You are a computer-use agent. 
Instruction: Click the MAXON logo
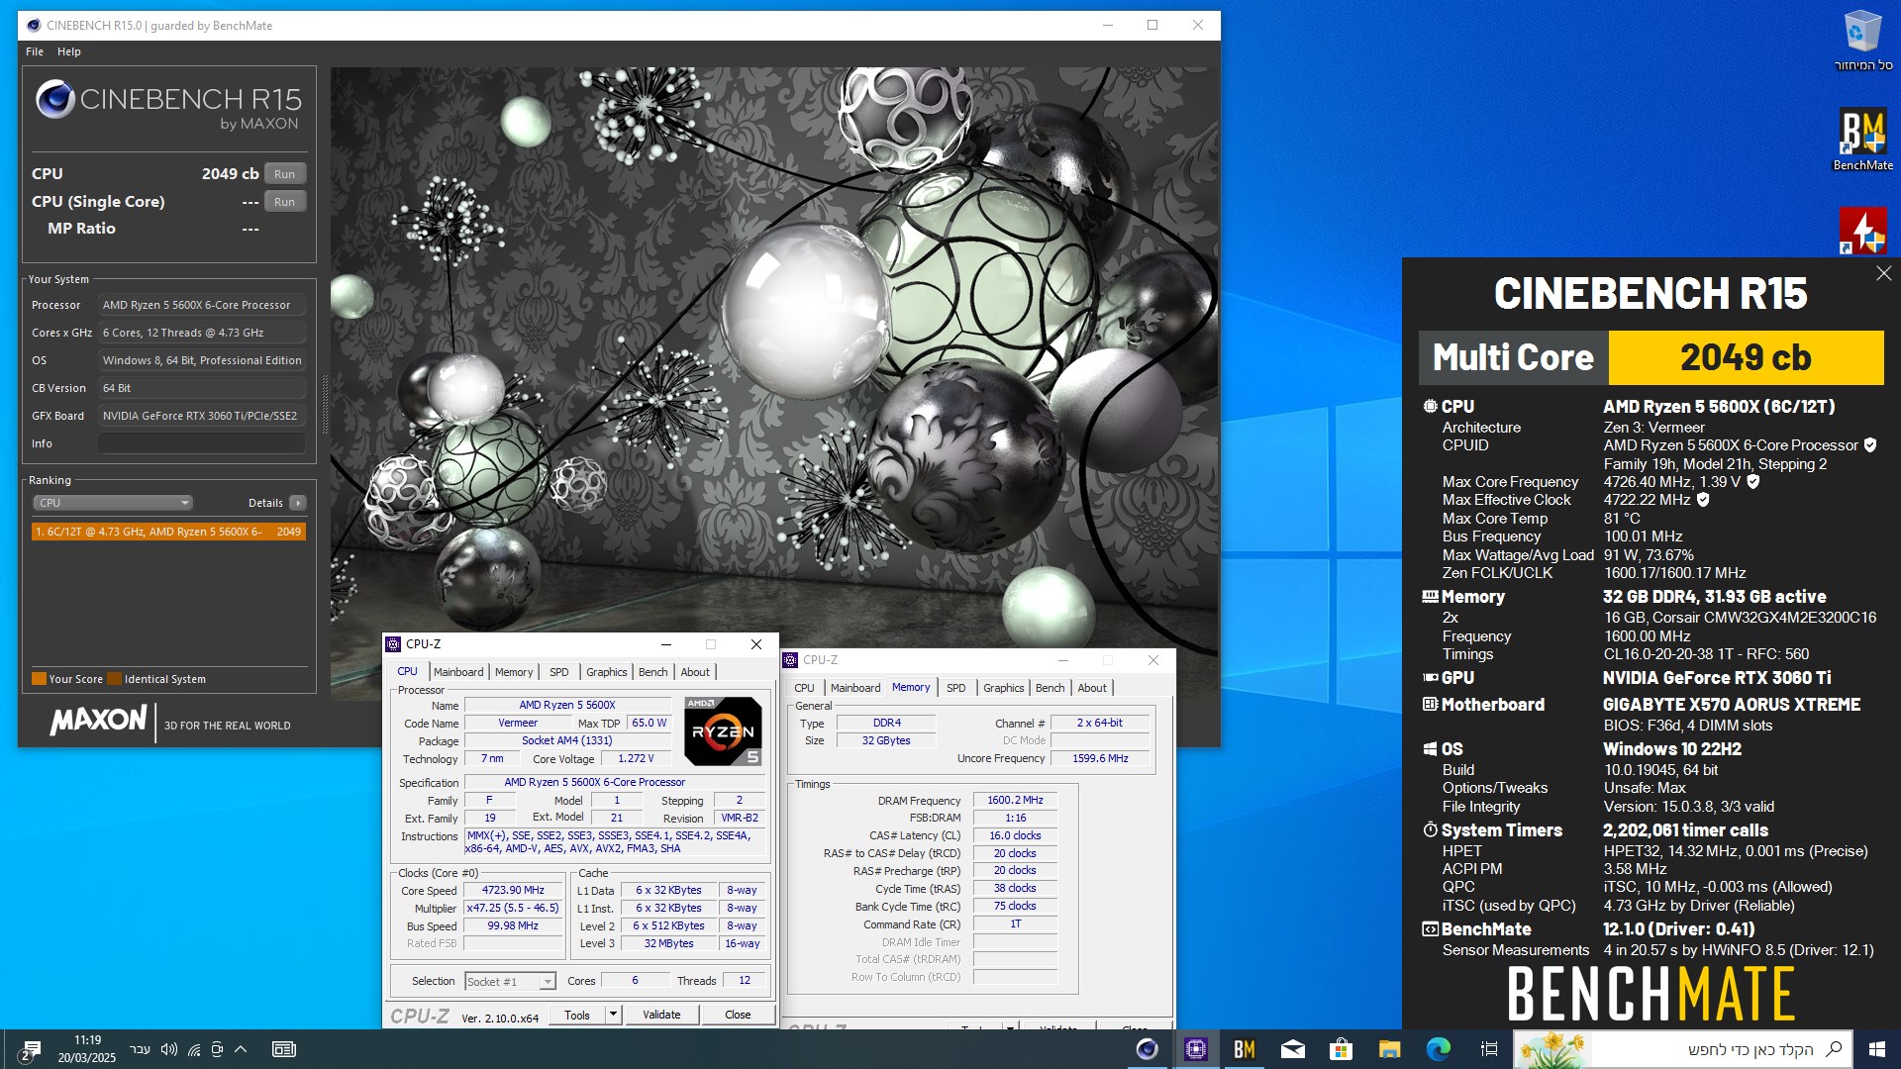[x=99, y=721]
